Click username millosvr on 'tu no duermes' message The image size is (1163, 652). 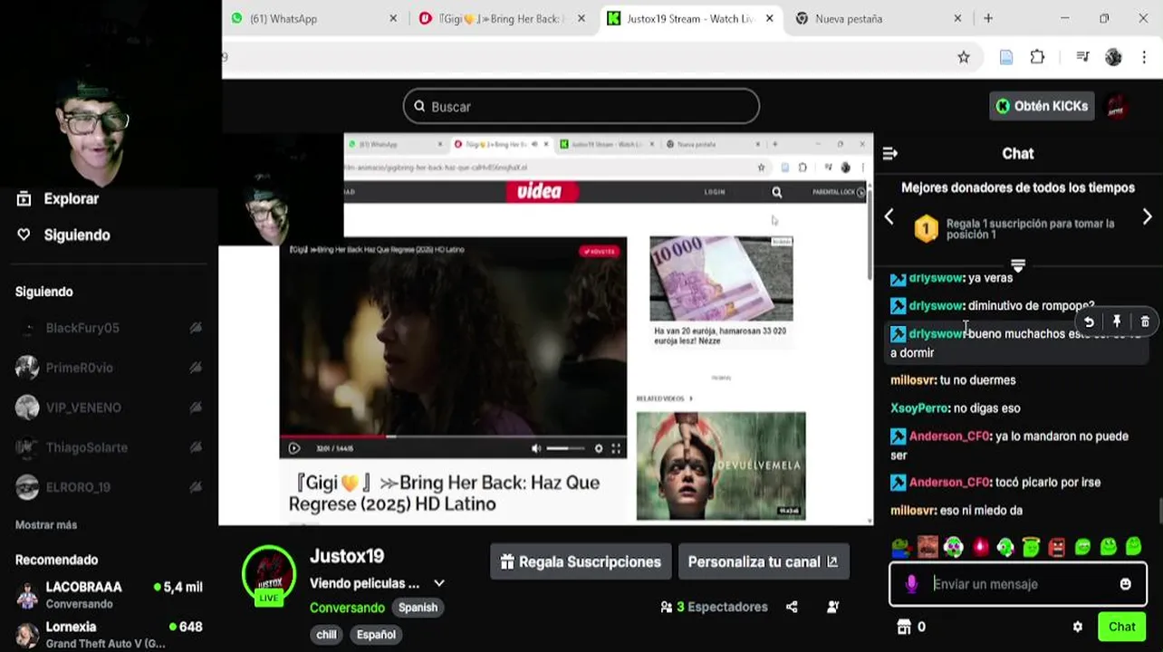913,380
